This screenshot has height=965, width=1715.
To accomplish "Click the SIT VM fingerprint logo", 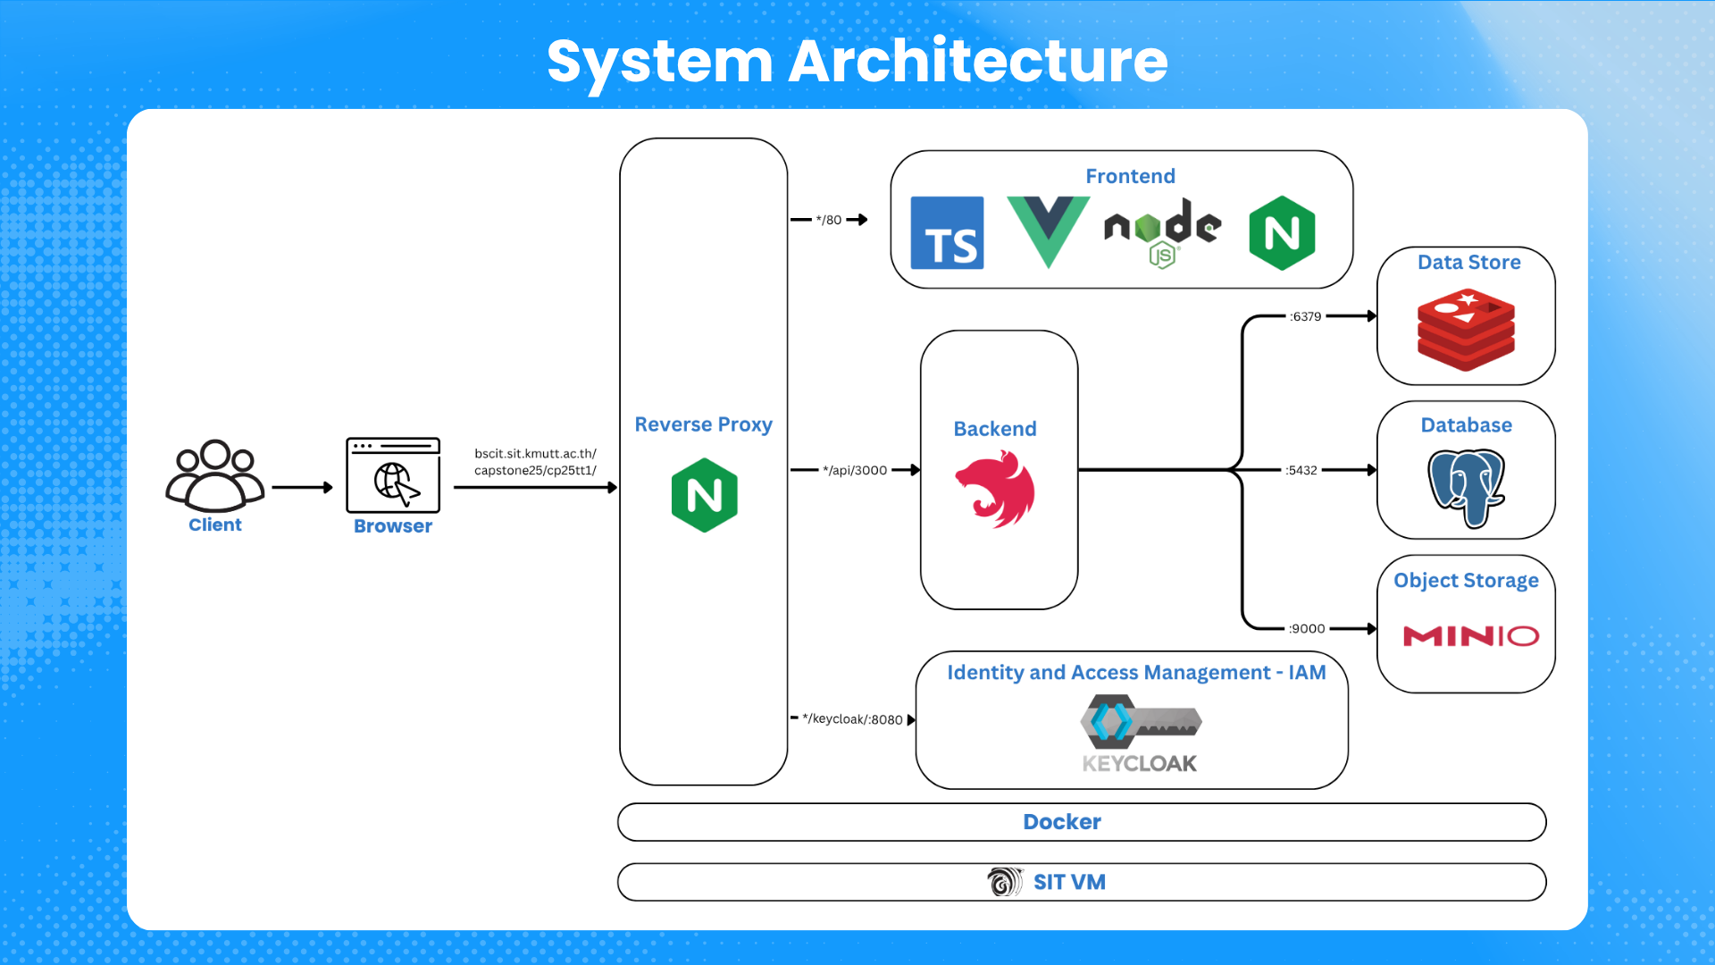I will pos(1004,882).
